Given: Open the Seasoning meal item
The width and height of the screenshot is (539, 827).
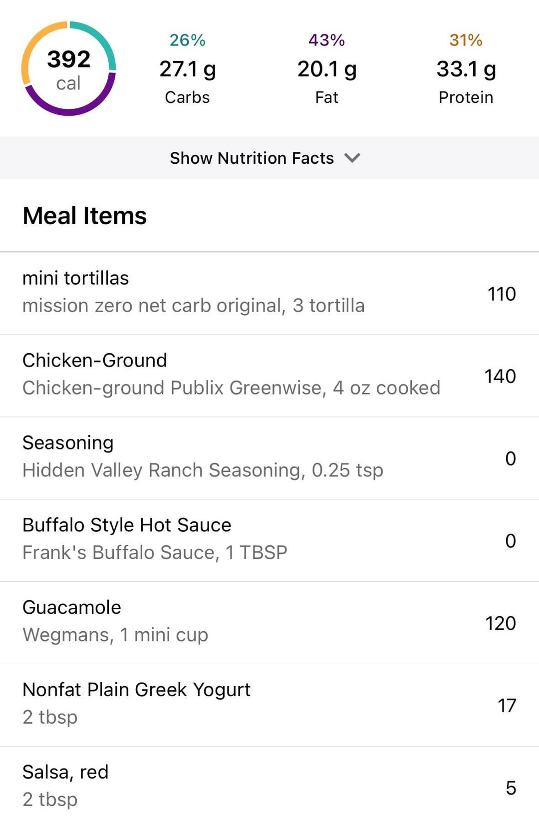Looking at the screenshot, I should pos(269,458).
